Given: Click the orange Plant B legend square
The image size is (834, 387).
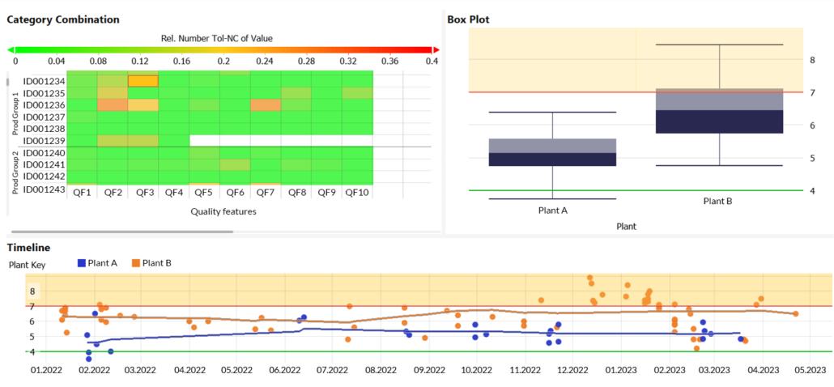Looking at the screenshot, I should (136, 263).
